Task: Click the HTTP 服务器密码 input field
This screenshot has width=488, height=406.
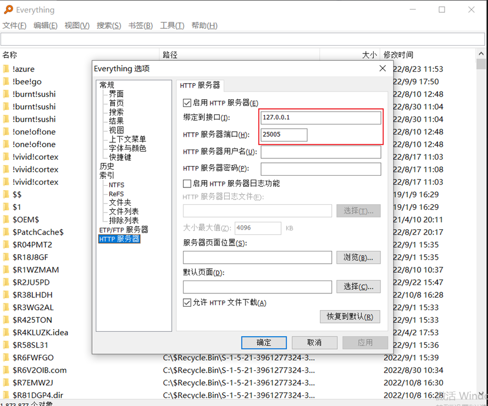Action: coord(321,168)
